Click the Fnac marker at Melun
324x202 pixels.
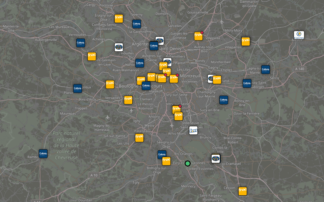243,191
